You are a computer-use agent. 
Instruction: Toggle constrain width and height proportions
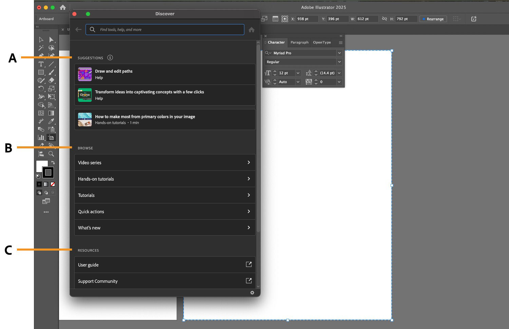point(384,19)
